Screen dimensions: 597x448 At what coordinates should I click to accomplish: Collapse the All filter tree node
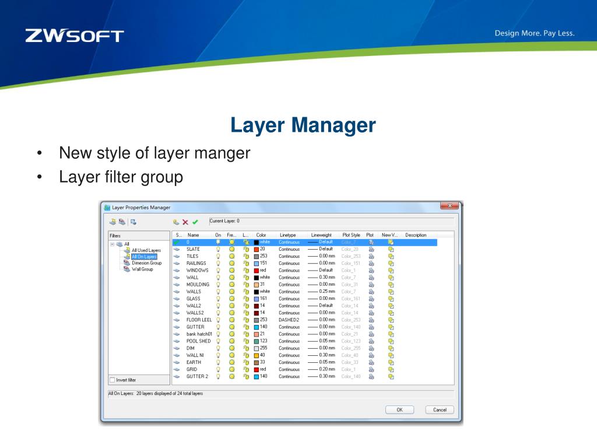point(113,244)
